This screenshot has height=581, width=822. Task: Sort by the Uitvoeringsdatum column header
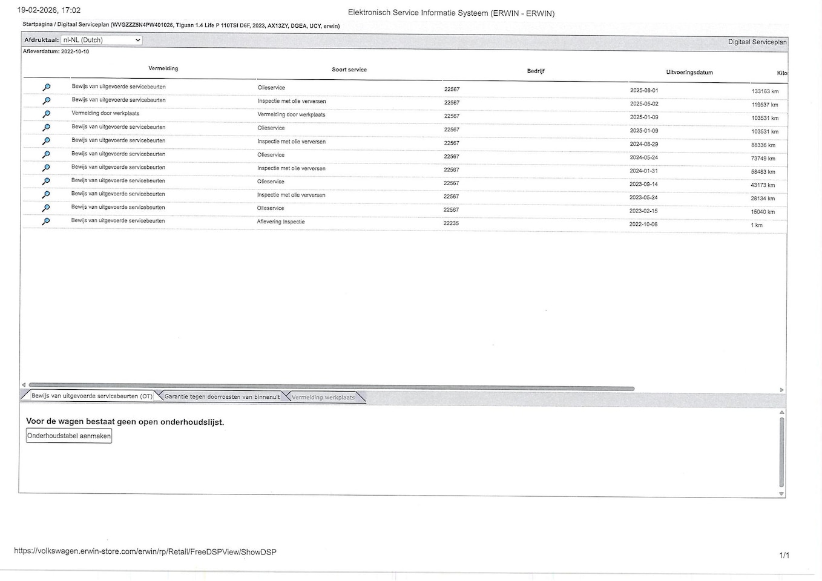(689, 73)
